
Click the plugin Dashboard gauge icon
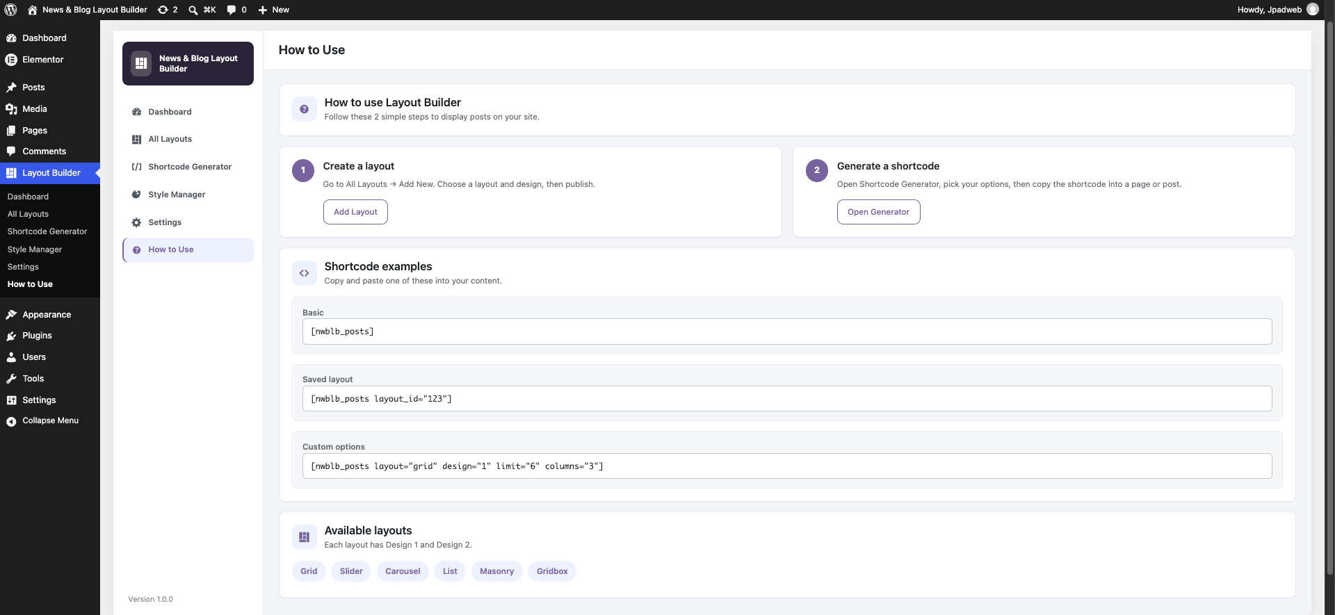coord(136,112)
